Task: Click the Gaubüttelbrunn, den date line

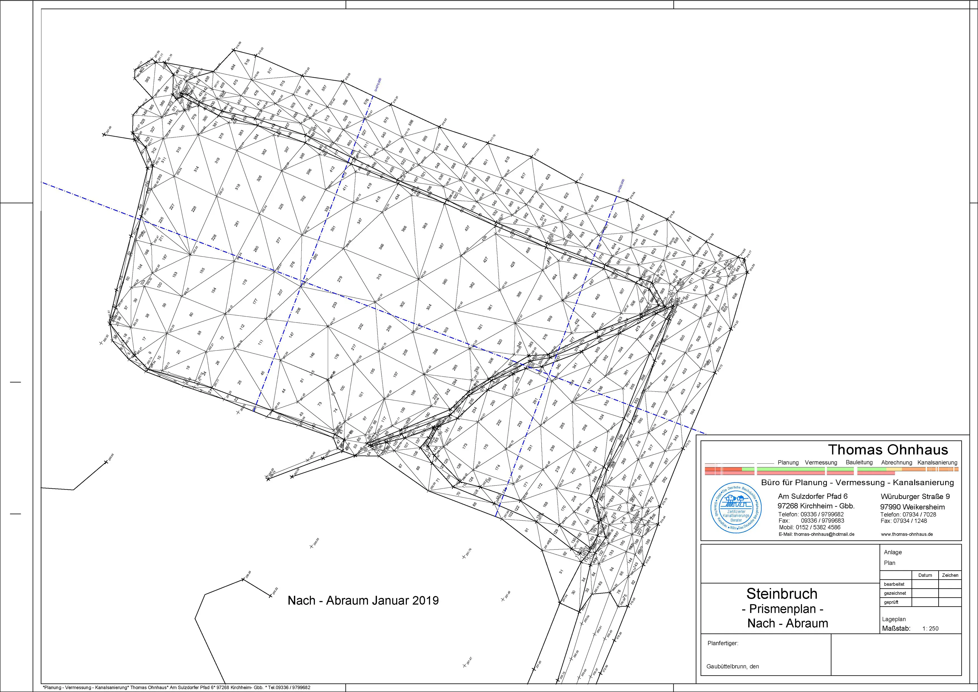Action: pos(732,667)
